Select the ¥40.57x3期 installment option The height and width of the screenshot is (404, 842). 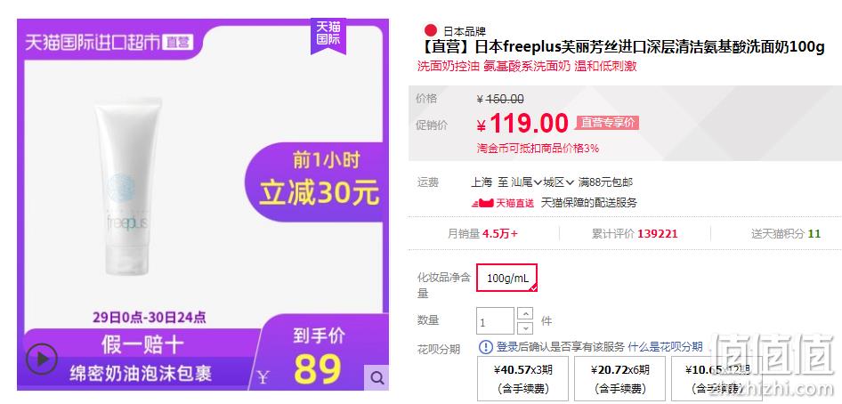(x=523, y=379)
